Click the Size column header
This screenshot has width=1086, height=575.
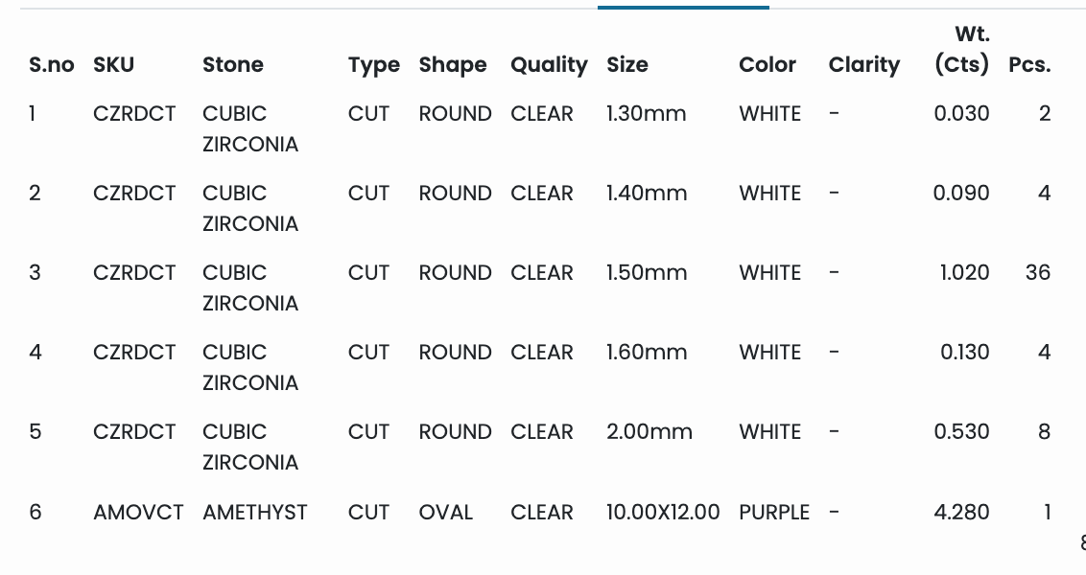tap(627, 65)
